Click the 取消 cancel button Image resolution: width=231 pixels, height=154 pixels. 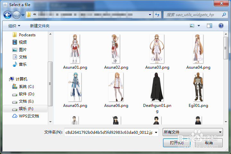point(209,142)
